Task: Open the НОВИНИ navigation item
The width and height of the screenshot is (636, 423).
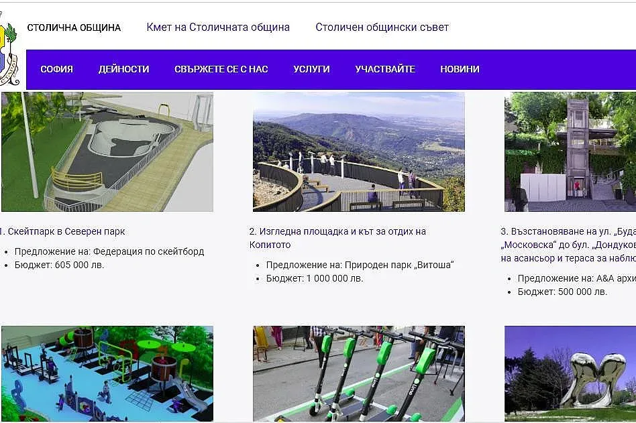Action: tap(459, 68)
